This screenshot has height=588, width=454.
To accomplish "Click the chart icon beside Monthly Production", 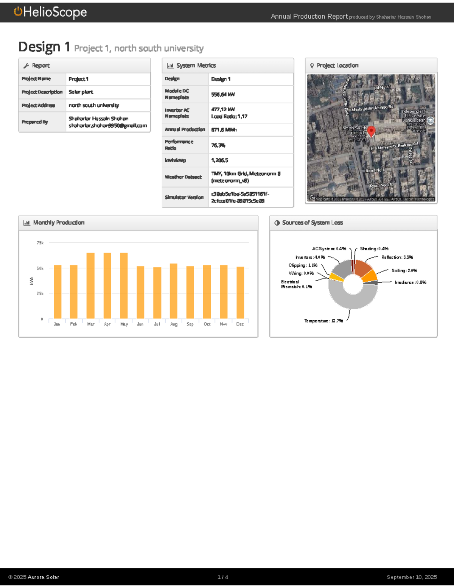I will click(x=26, y=223).
